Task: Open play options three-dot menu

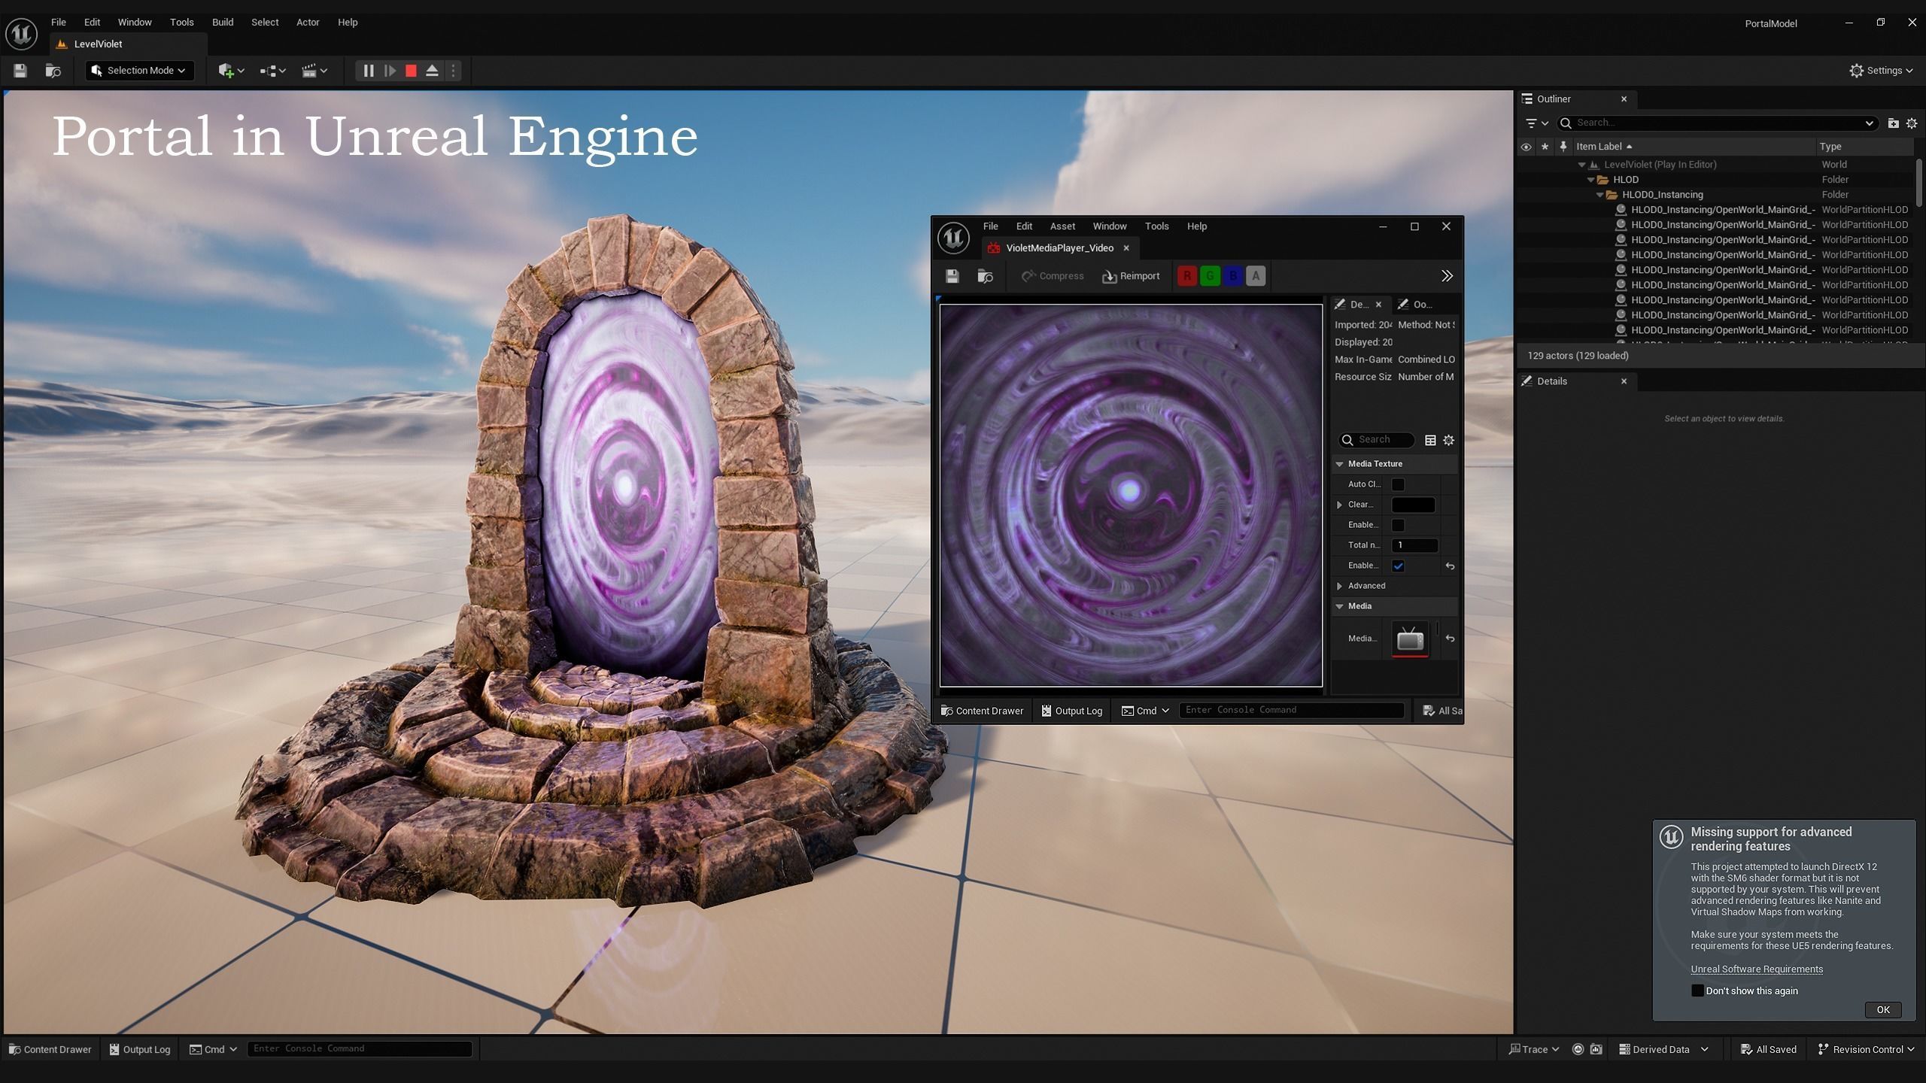Action: [x=453, y=71]
